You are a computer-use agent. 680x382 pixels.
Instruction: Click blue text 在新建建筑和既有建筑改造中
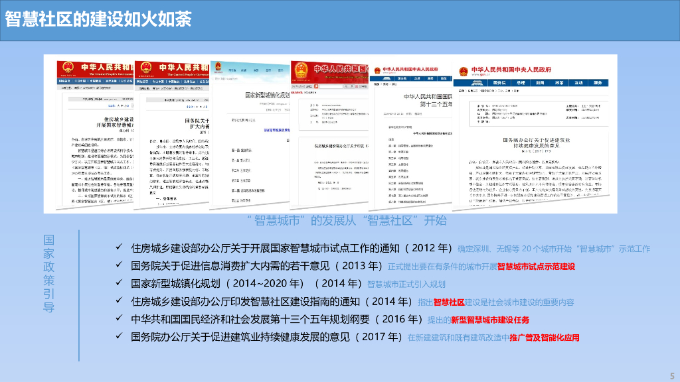point(458,338)
